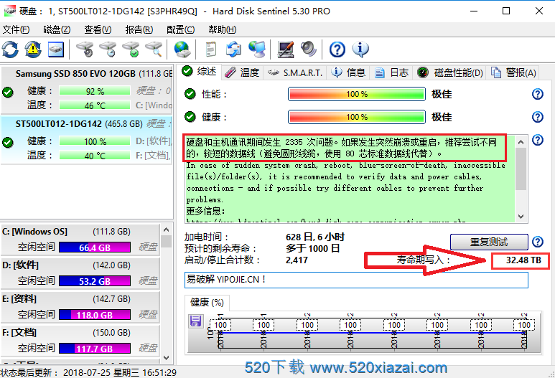Viewport: 555px width, 378px height.
Task: Switch to the 综述 tab
Action: 200,72
